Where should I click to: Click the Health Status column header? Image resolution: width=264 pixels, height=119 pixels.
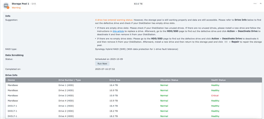click(218, 80)
